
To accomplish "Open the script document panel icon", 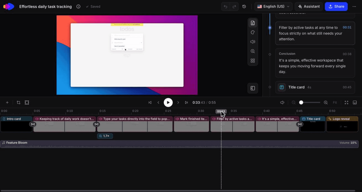I will tap(252, 23).
